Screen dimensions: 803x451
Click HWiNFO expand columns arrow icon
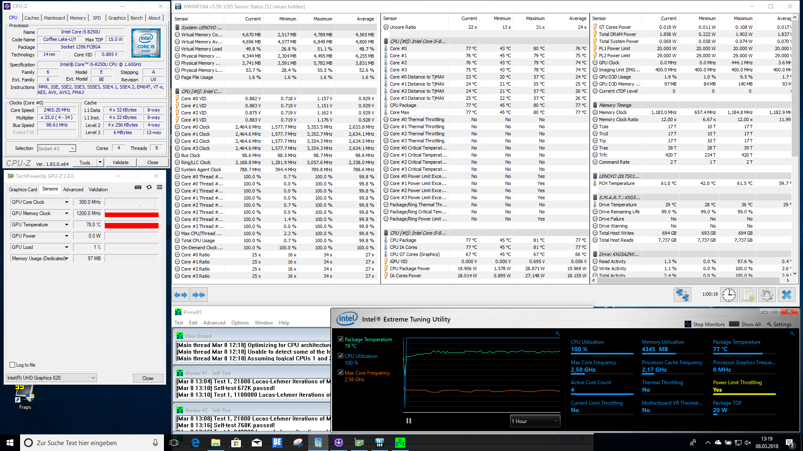click(181, 295)
